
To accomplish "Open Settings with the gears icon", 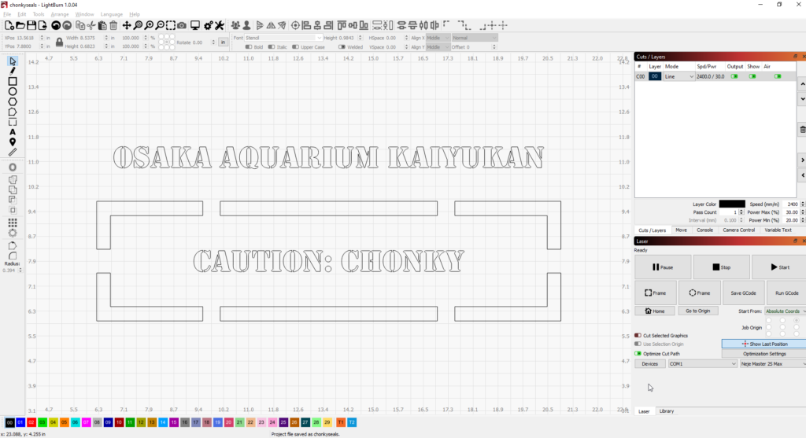I will point(208,25).
